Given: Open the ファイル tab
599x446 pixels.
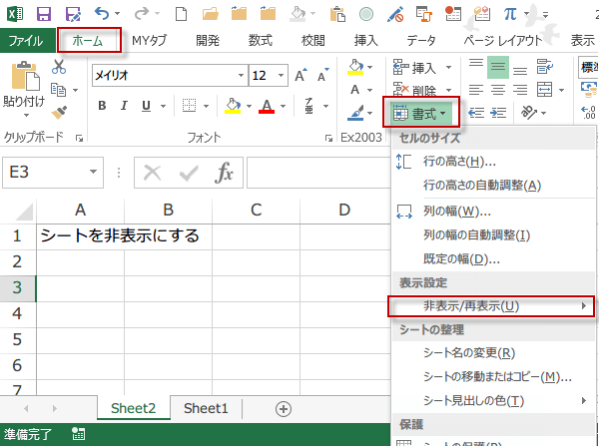Looking at the screenshot, I should (x=26, y=41).
